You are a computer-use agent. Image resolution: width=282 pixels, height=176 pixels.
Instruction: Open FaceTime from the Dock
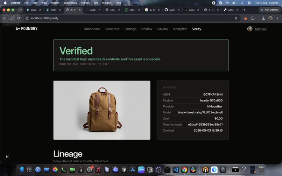[72, 170]
